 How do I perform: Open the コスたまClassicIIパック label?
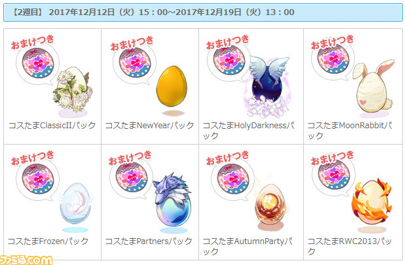(x=52, y=126)
